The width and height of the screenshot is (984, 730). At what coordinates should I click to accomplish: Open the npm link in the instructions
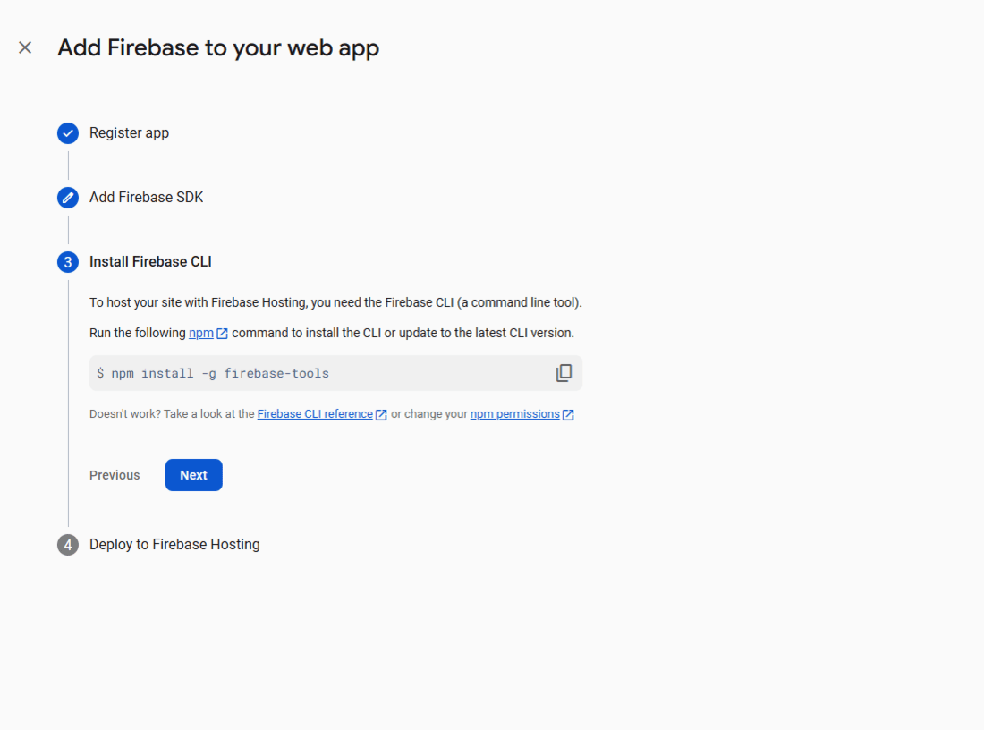[200, 333]
